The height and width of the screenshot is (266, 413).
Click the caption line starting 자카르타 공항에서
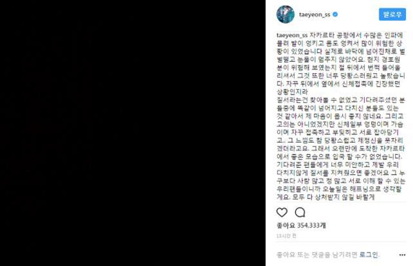356,35
